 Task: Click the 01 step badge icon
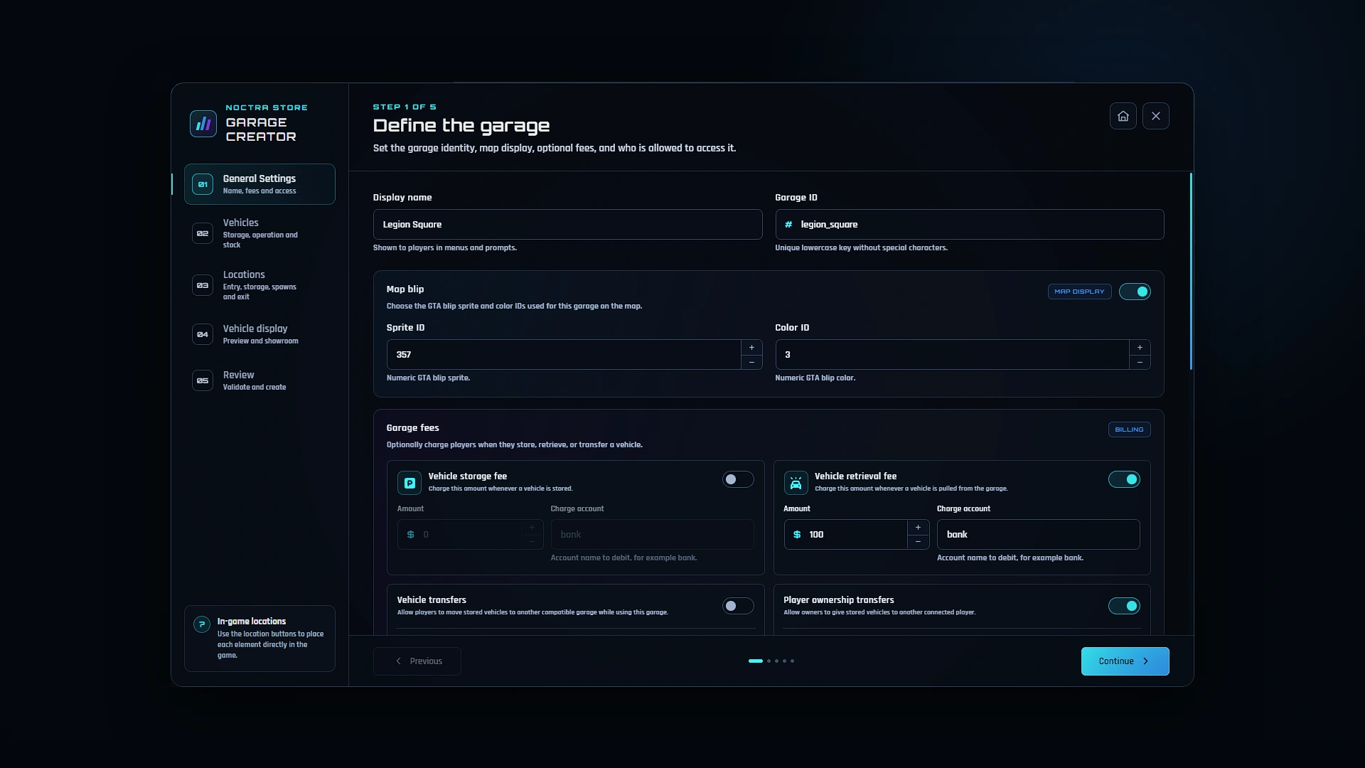point(203,184)
